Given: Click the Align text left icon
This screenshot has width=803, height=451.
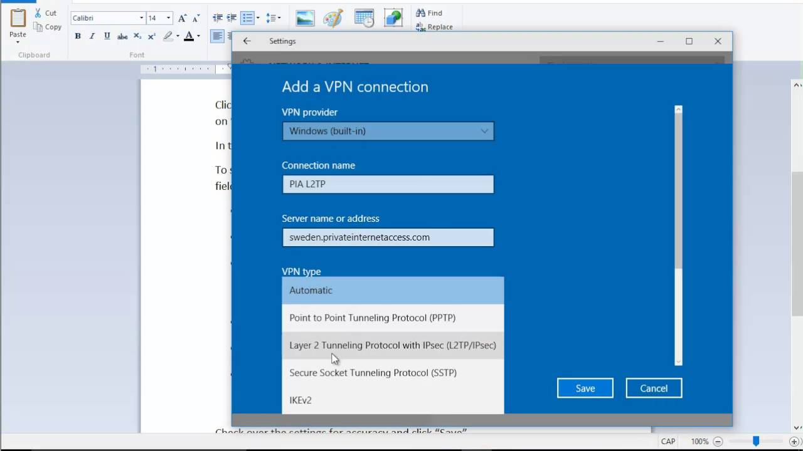Looking at the screenshot, I should [218, 36].
